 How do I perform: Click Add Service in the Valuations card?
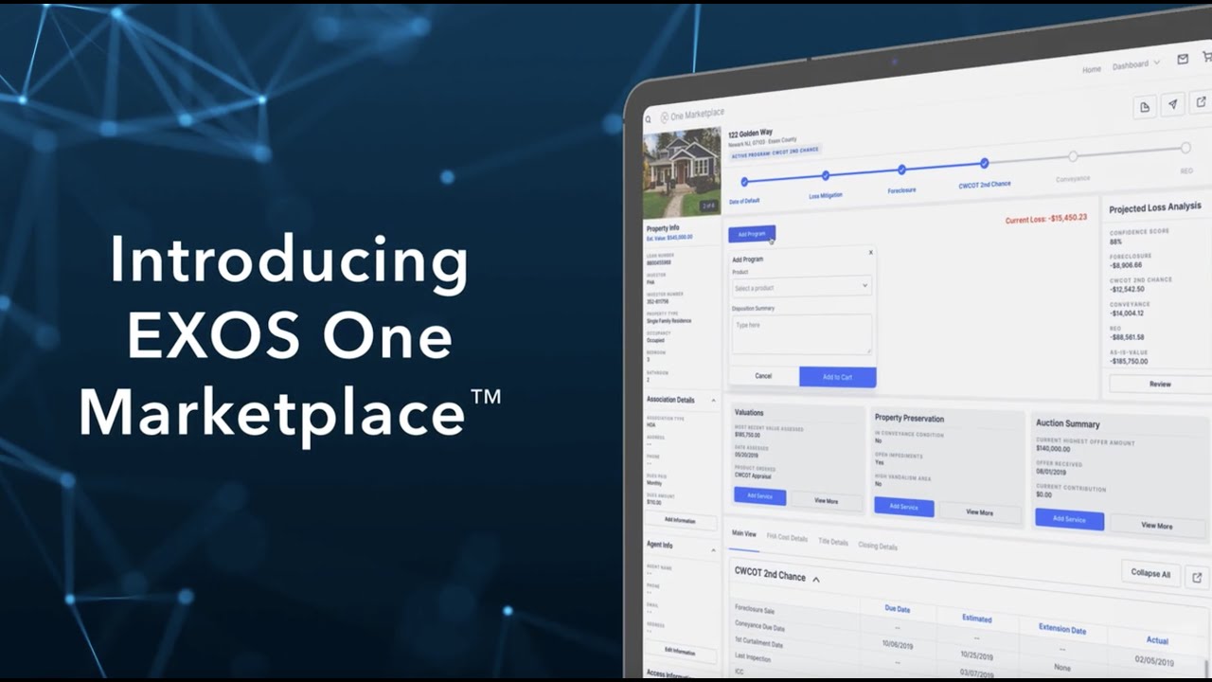[759, 495]
